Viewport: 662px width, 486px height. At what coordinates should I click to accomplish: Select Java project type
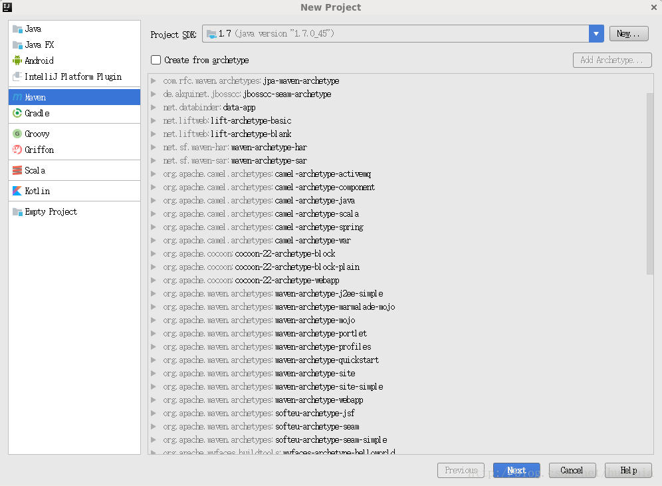point(74,29)
